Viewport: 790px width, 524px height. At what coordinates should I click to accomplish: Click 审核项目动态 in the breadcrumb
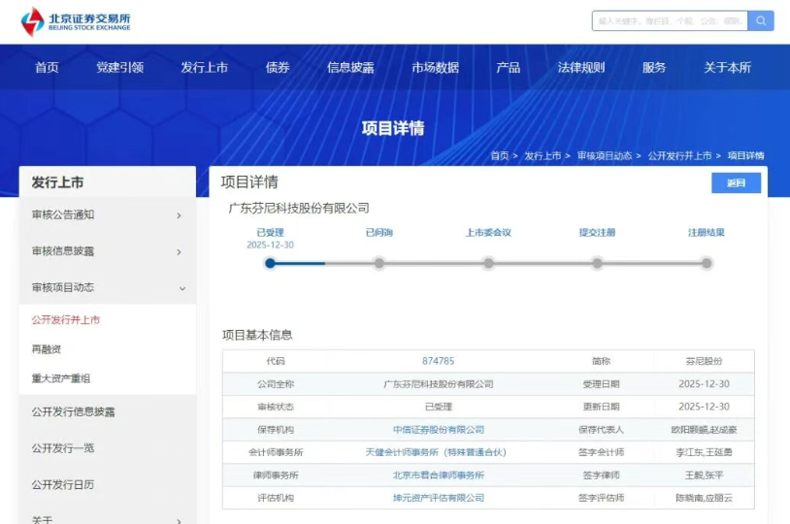click(x=604, y=156)
